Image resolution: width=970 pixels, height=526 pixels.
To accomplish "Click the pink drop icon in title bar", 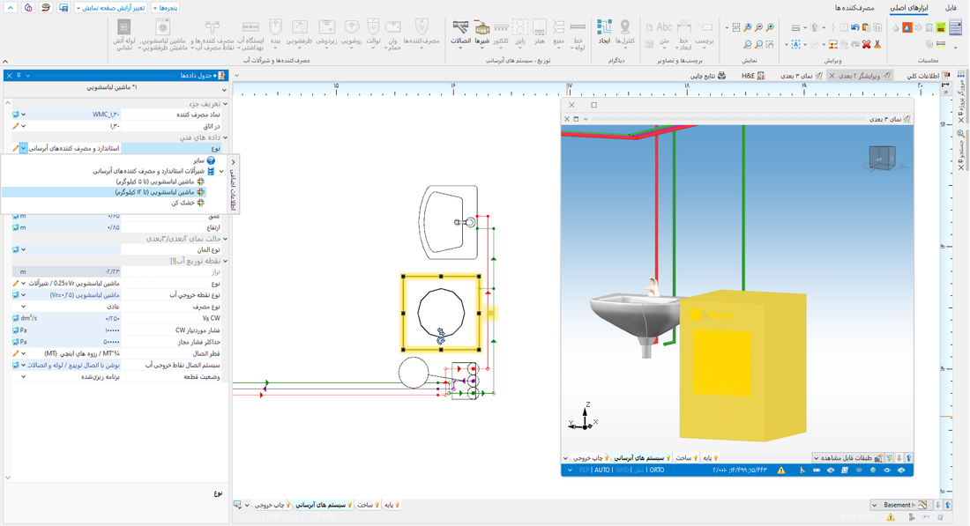I will coord(28,7).
